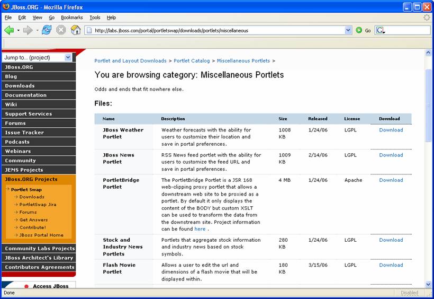Open Wiki in the sidebar
434x299 pixels.
pyautogui.click(x=39, y=104)
